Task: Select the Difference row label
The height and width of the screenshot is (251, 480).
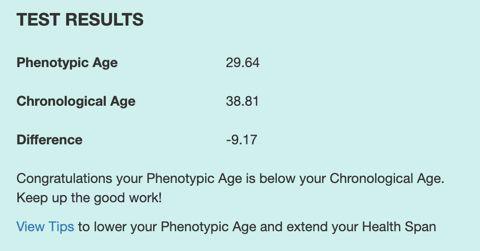Action: tap(50, 140)
